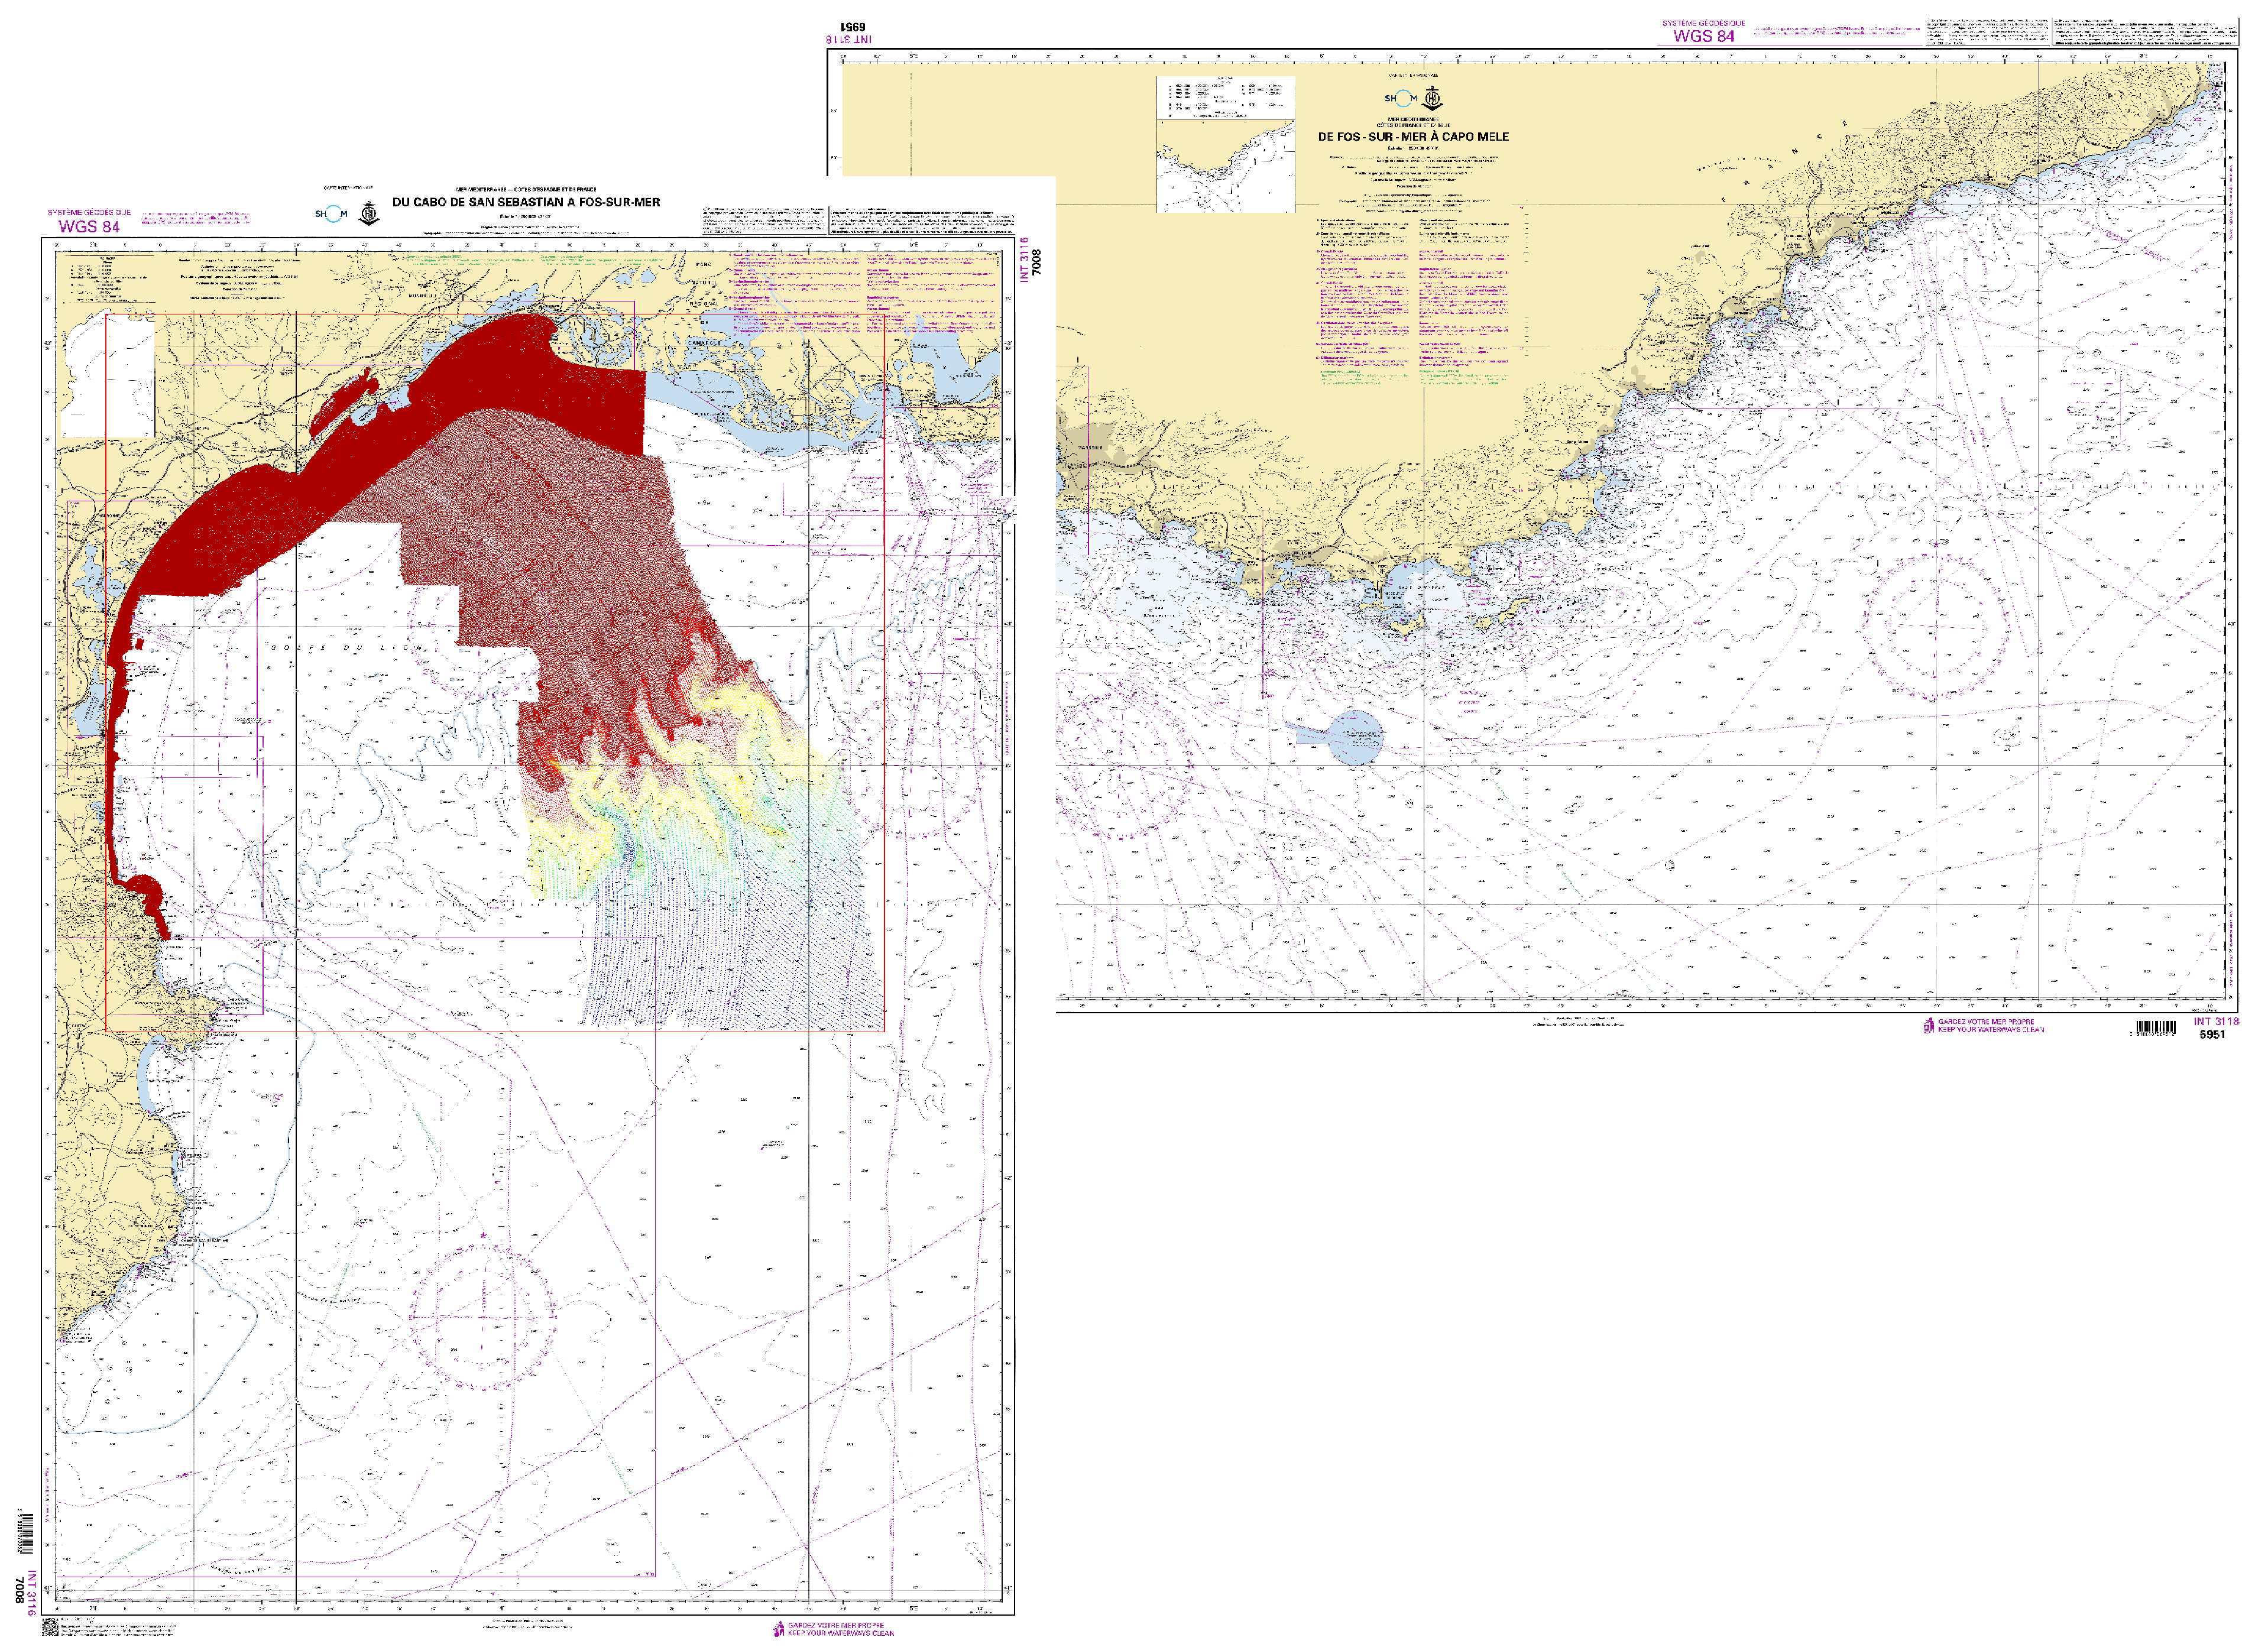The image size is (2268, 1647).
Task: Click the WGS 84 label on the left chart
Action: (x=89, y=227)
